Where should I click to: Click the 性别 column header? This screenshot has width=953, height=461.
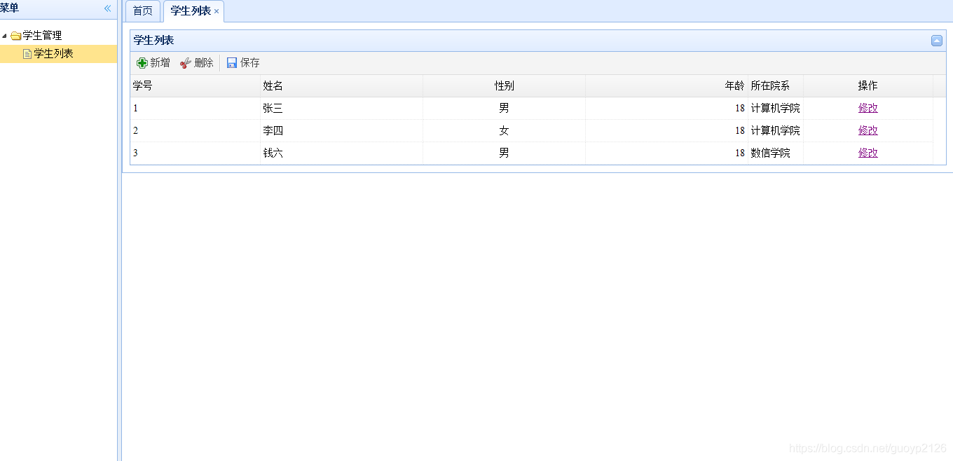pyautogui.click(x=504, y=85)
